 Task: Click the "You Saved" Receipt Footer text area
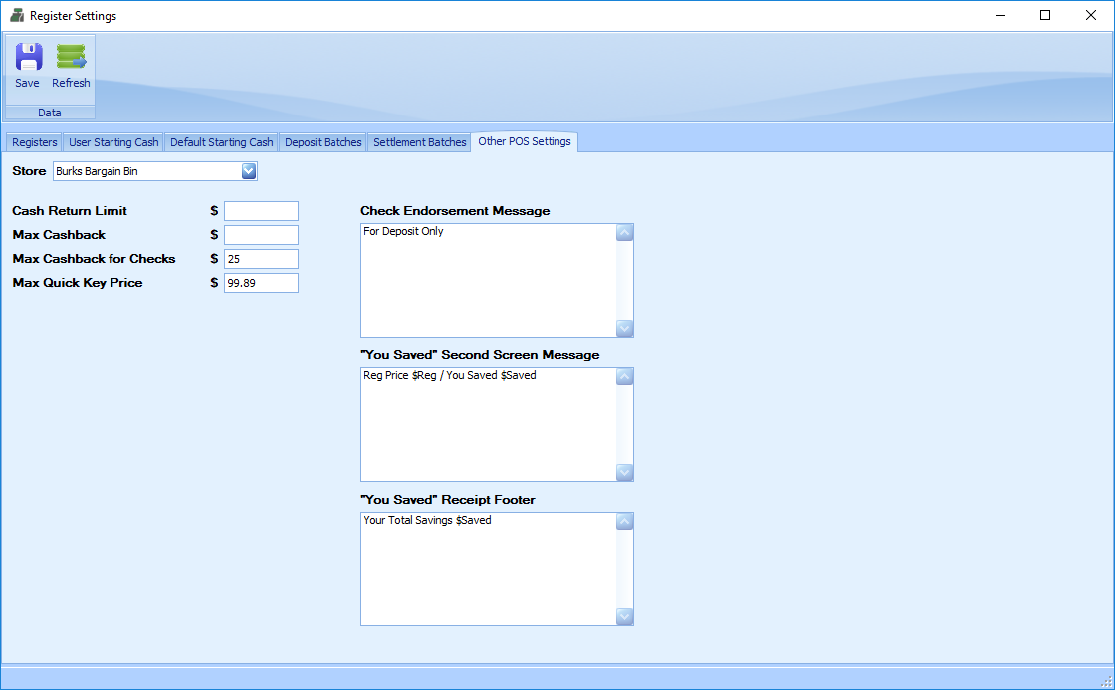coord(488,570)
